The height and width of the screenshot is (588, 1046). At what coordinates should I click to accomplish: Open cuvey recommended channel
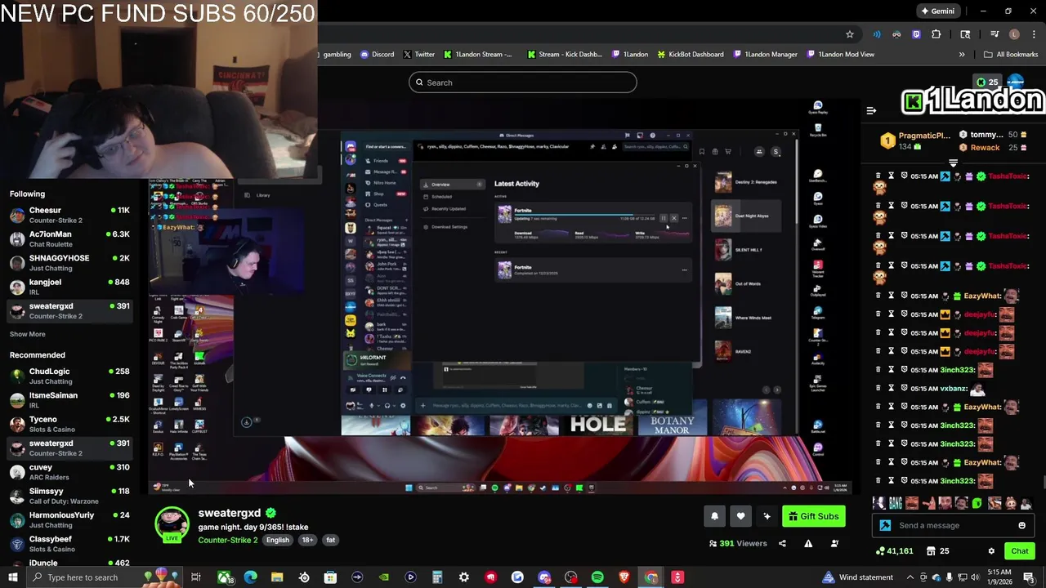point(69,471)
